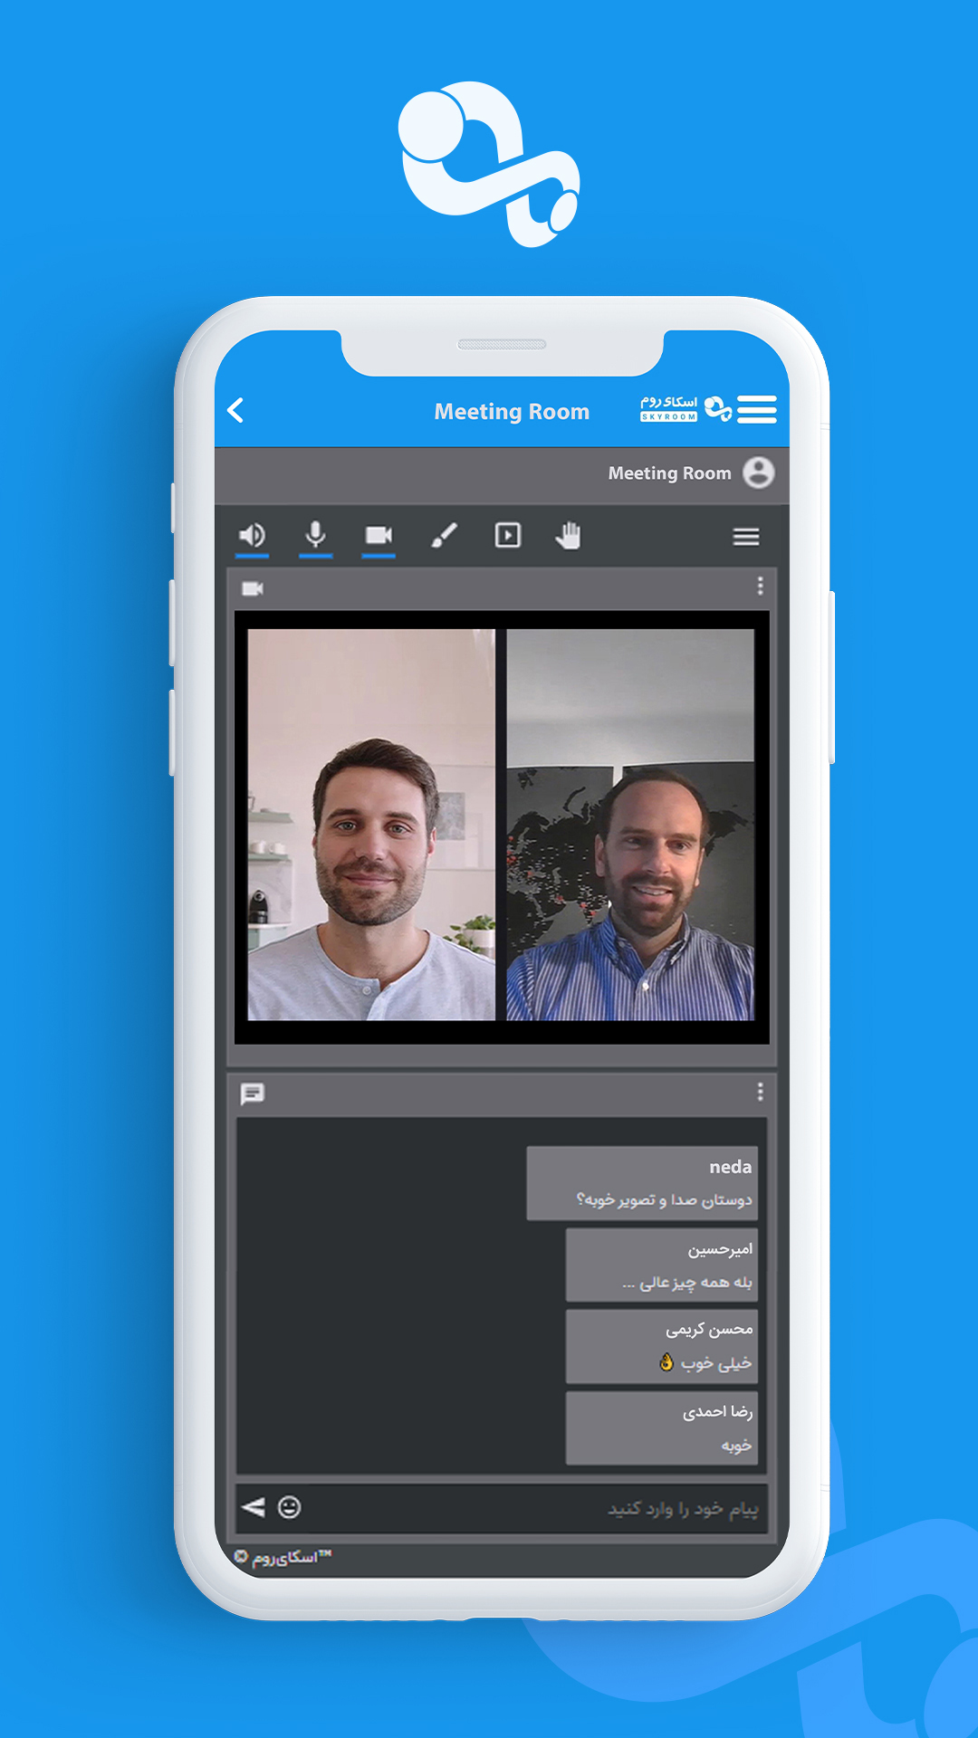The width and height of the screenshot is (978, 1738).
Task: Click the chat panel message icon
Action: 253,1093
